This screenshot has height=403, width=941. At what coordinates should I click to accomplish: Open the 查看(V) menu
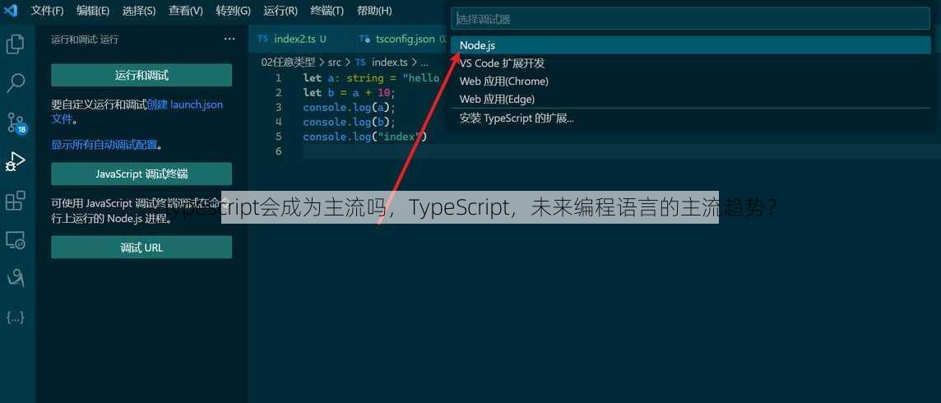pos(185,11)
